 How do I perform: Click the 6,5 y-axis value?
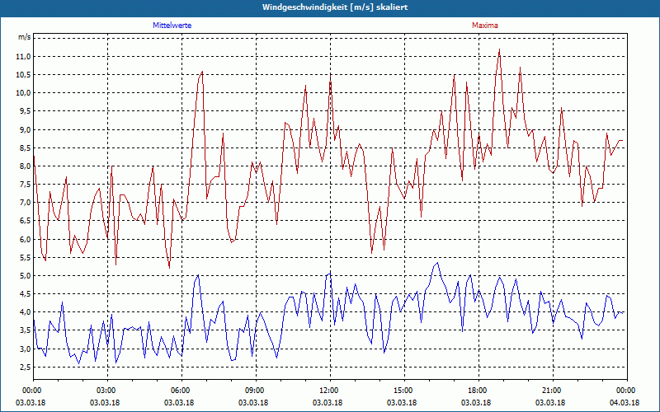tap(25, 221)
